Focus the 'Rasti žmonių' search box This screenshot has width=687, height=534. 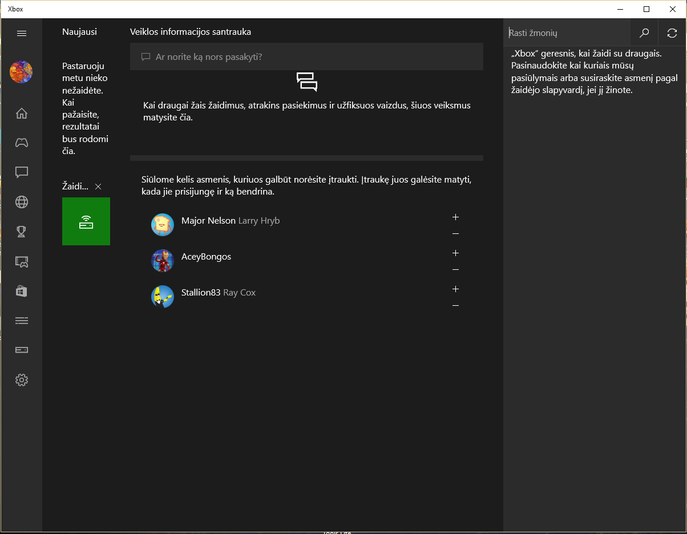pos(567,33)
